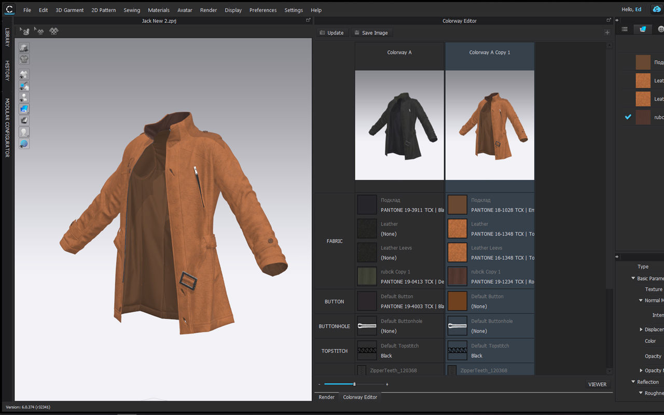The width and height of the screenshot is (664, 415).
Task: Select the Colorway A Copy 1 header
Action: pyautogui.click(x=490, y=52)
